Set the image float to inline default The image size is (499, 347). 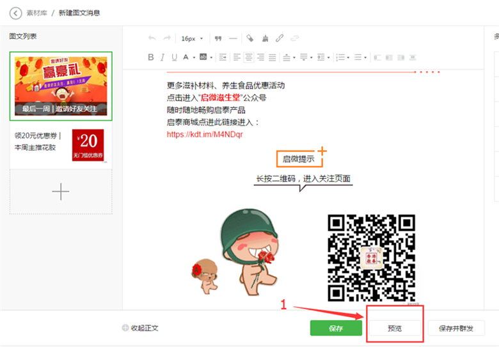coord(389,58)
